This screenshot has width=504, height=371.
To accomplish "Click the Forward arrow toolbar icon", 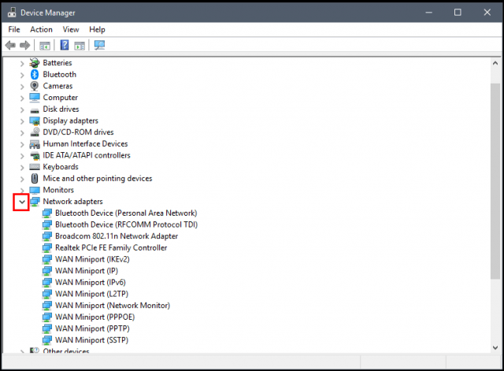I will coord(24,46).
